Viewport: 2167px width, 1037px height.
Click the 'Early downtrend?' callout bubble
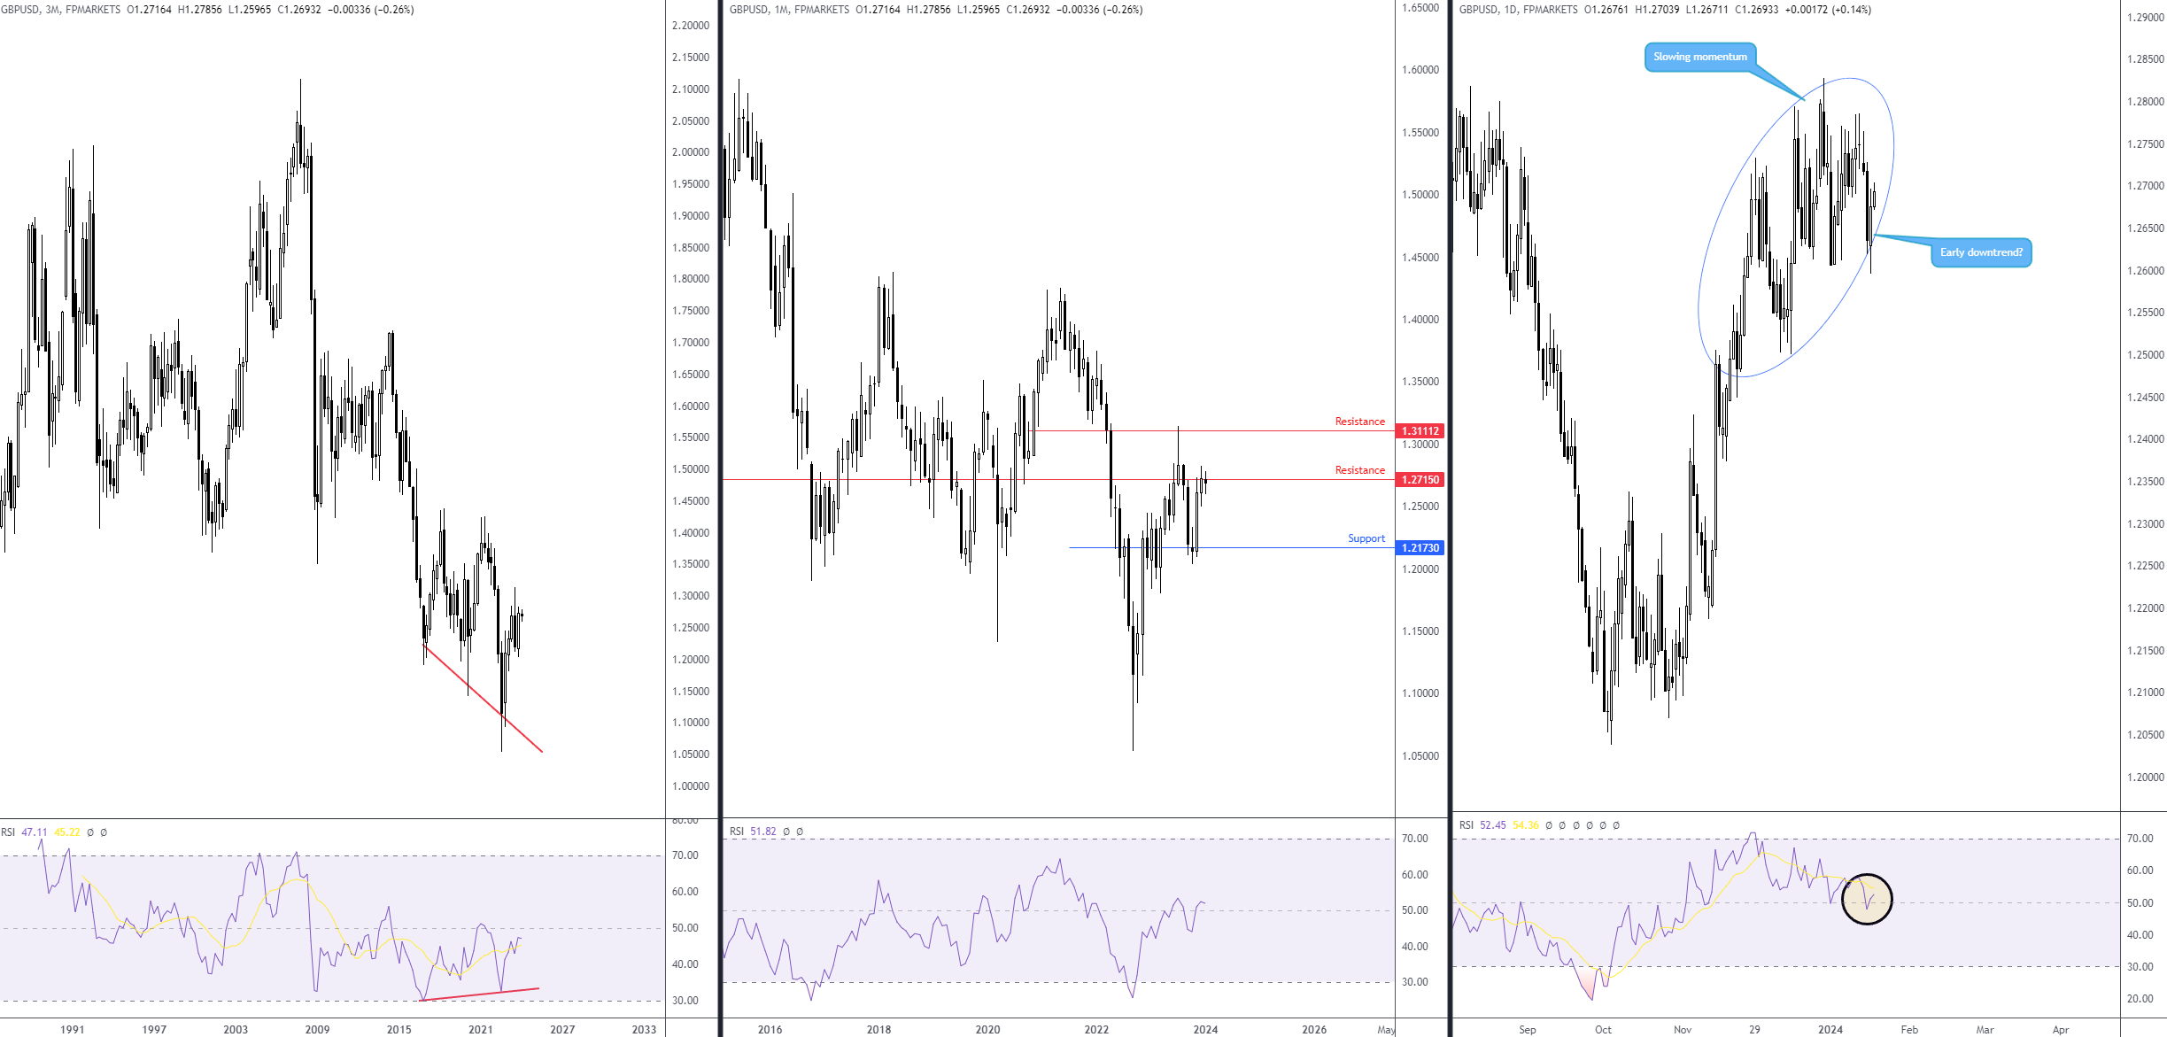pyautogui.click(x=1980, y=252)
